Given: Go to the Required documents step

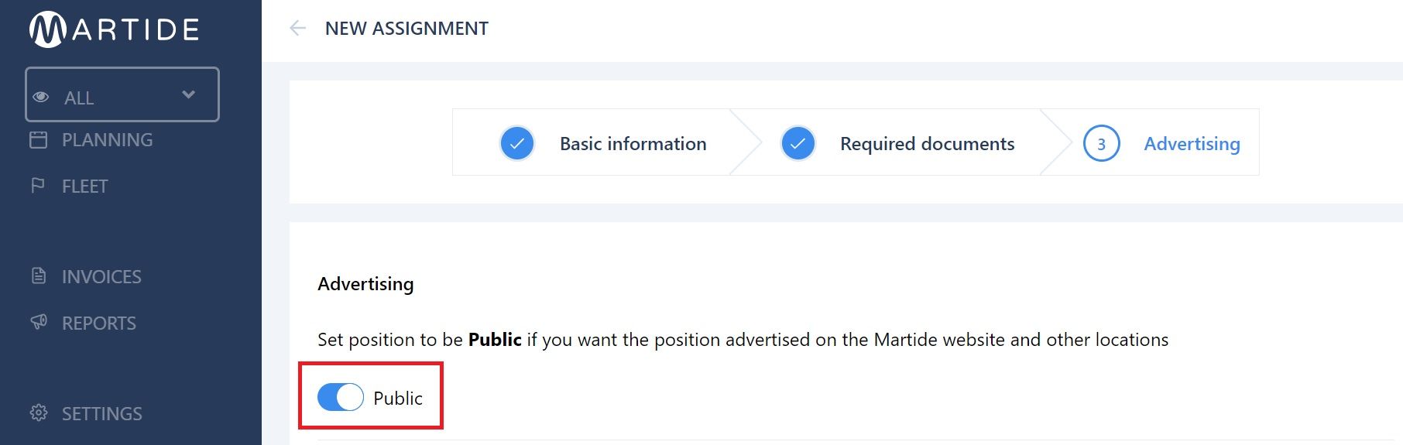Looking at the screenshot, I should point(927,144).
